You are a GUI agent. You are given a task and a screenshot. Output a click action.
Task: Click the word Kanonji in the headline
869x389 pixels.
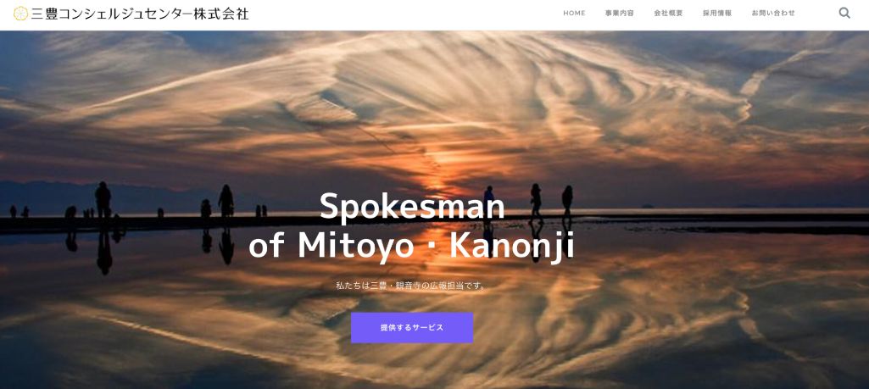point(511,247)
